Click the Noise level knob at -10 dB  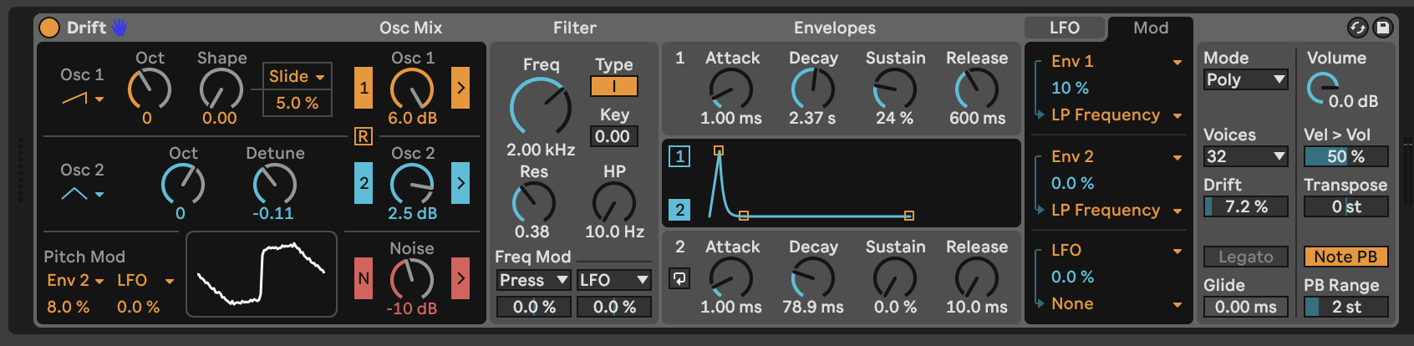(412, 279)
